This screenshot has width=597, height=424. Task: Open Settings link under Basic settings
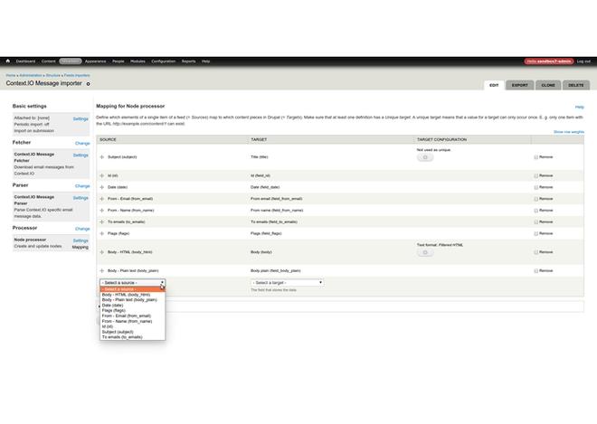click(81, 118)
